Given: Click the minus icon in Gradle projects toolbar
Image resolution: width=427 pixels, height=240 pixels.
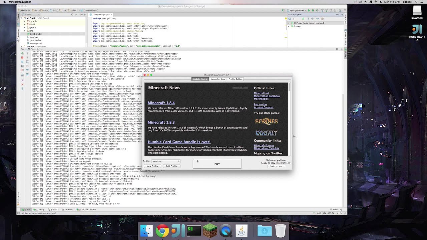Looking at the screenshot, I should (298, 19).
